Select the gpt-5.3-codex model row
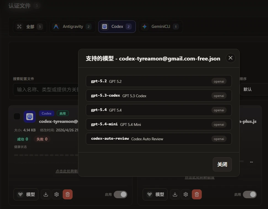This screenshot has width=268, height=209. click(x=159, y=96)
